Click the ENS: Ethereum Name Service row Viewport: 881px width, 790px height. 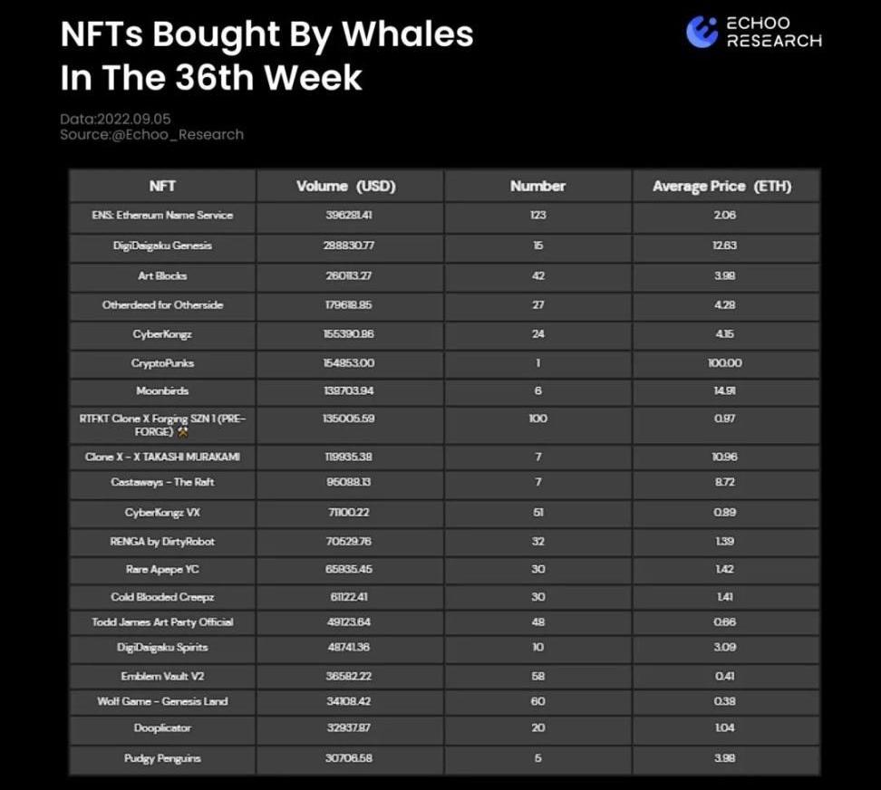coord(162,216)
